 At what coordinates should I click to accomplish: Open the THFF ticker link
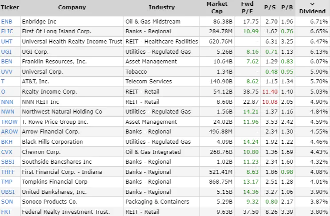8,172
